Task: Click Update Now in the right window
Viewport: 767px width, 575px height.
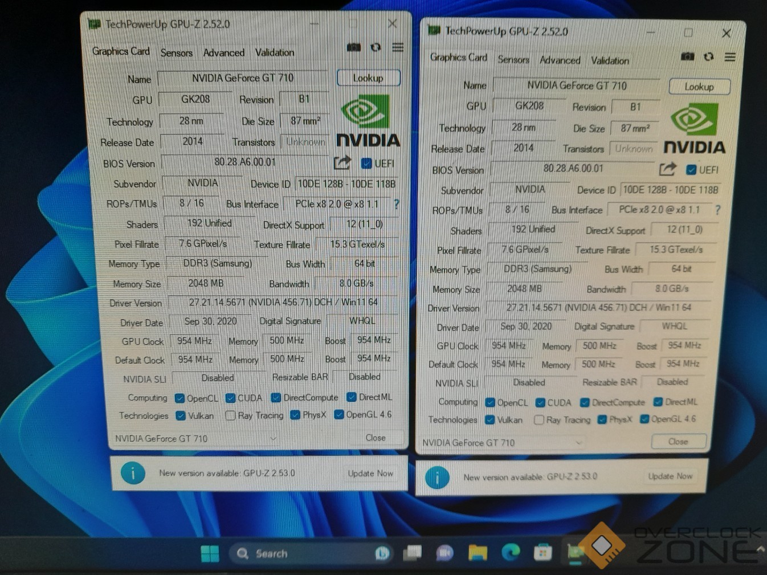Action: pos(670,476)
